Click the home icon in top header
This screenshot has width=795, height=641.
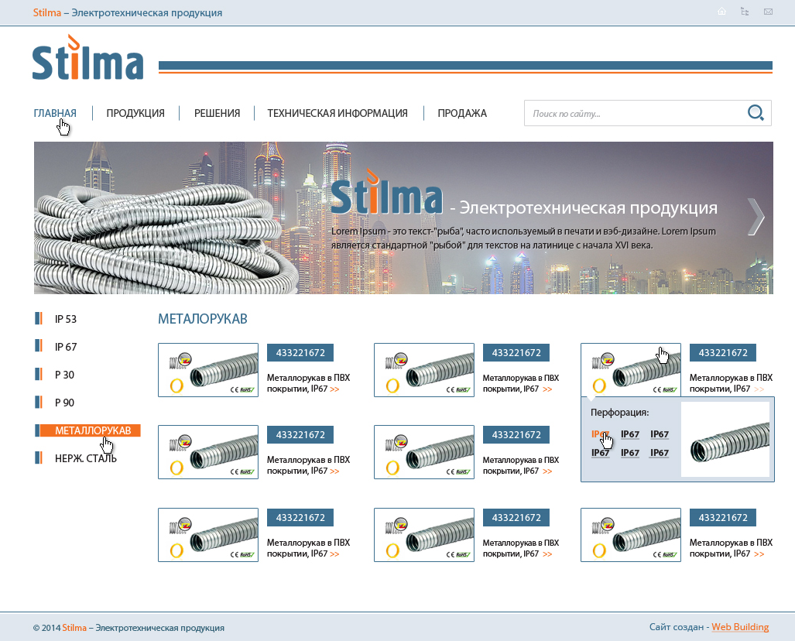[721, 11]
